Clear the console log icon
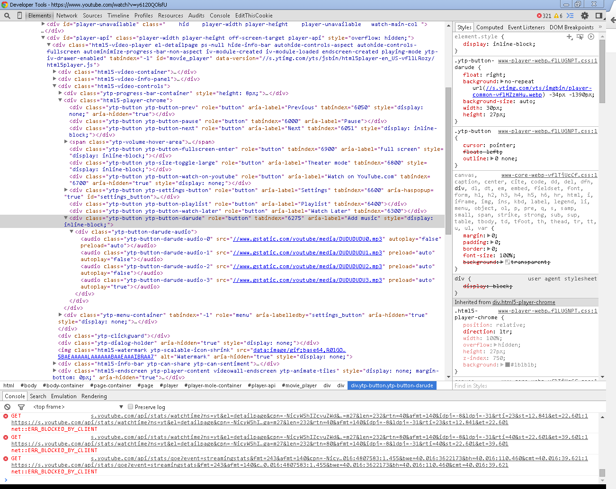Screen dimensions: 616x489 click(7, 407)
